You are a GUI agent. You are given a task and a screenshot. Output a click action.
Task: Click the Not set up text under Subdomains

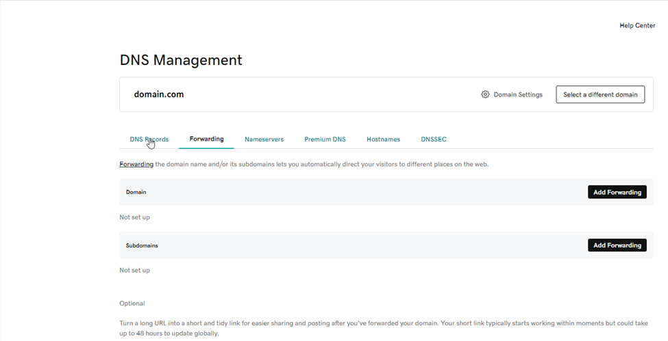pos(134,271)
